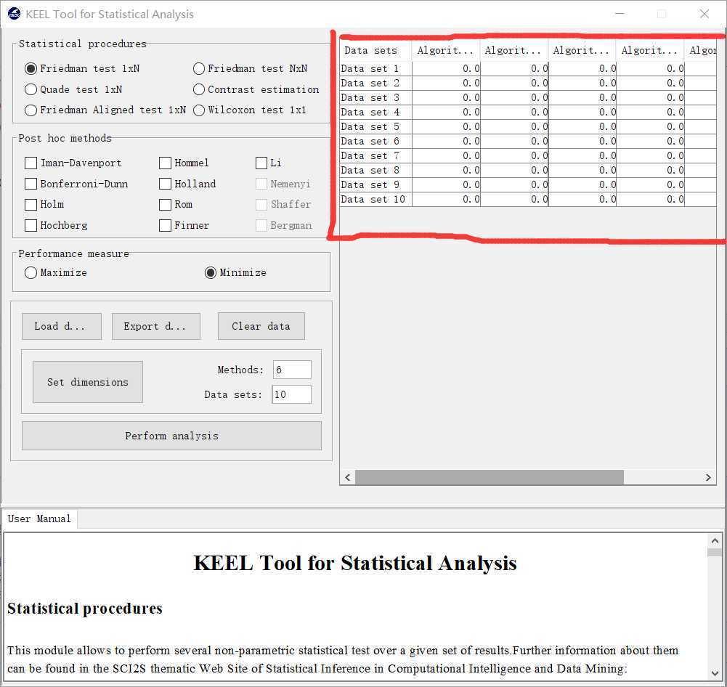
Task: Click the manual scrollbar up arrow
Action: (x=715, y=541)
